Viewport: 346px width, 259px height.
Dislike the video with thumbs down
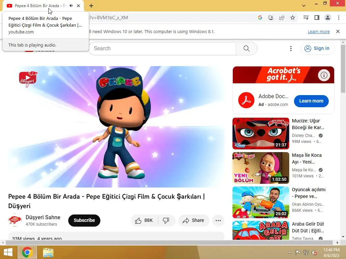click(x=166, y=221)
